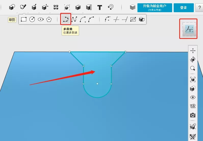The width and height of the screenshot is (203, 141).
Task: Select the Polyline sketch tool
Action: [66, 19]
